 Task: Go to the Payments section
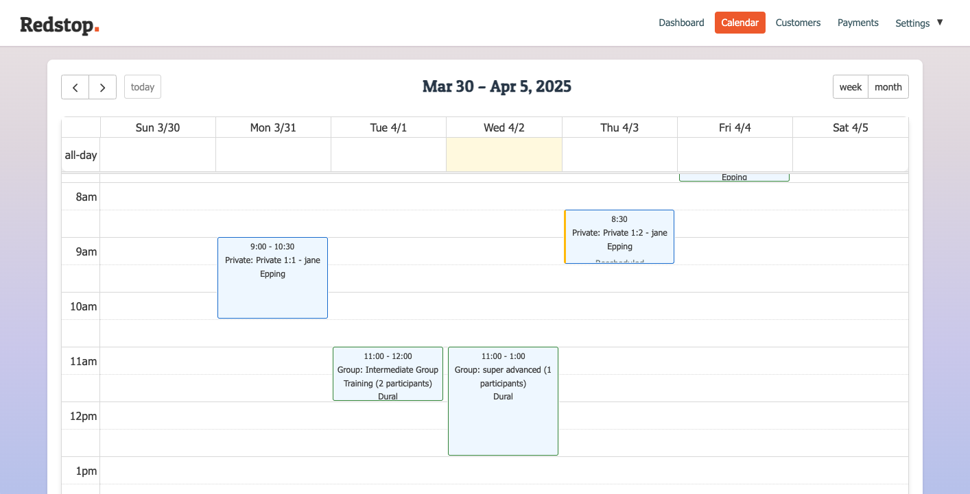(857, 23)
